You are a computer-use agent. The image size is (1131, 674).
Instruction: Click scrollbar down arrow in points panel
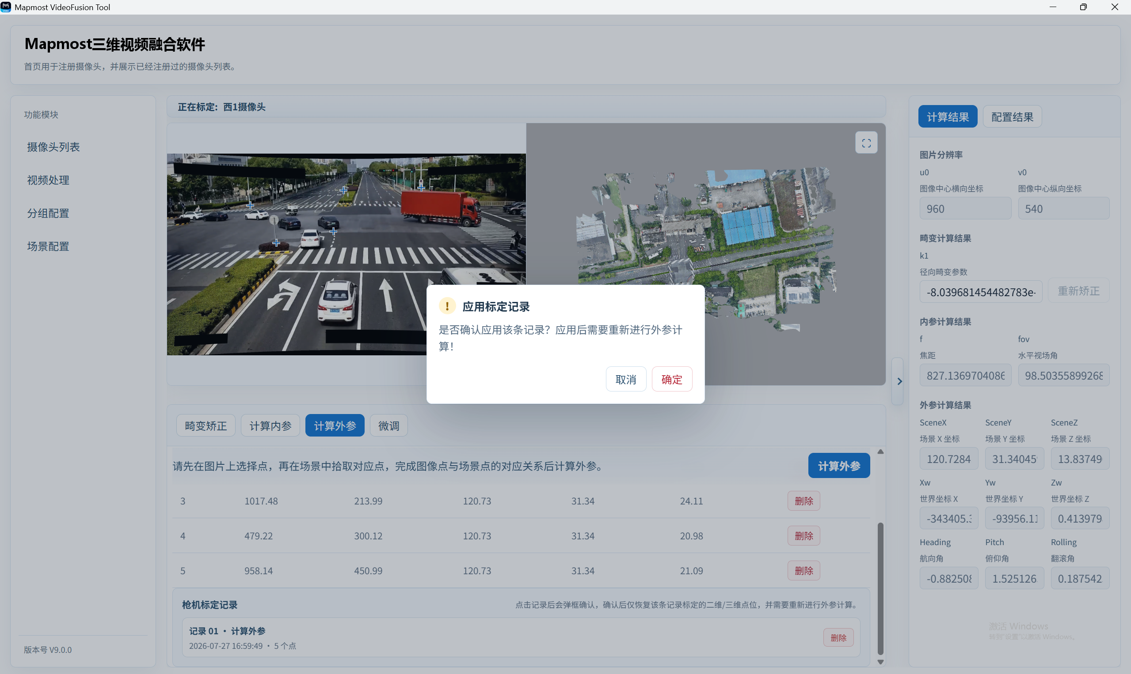[x=880, y=662]
